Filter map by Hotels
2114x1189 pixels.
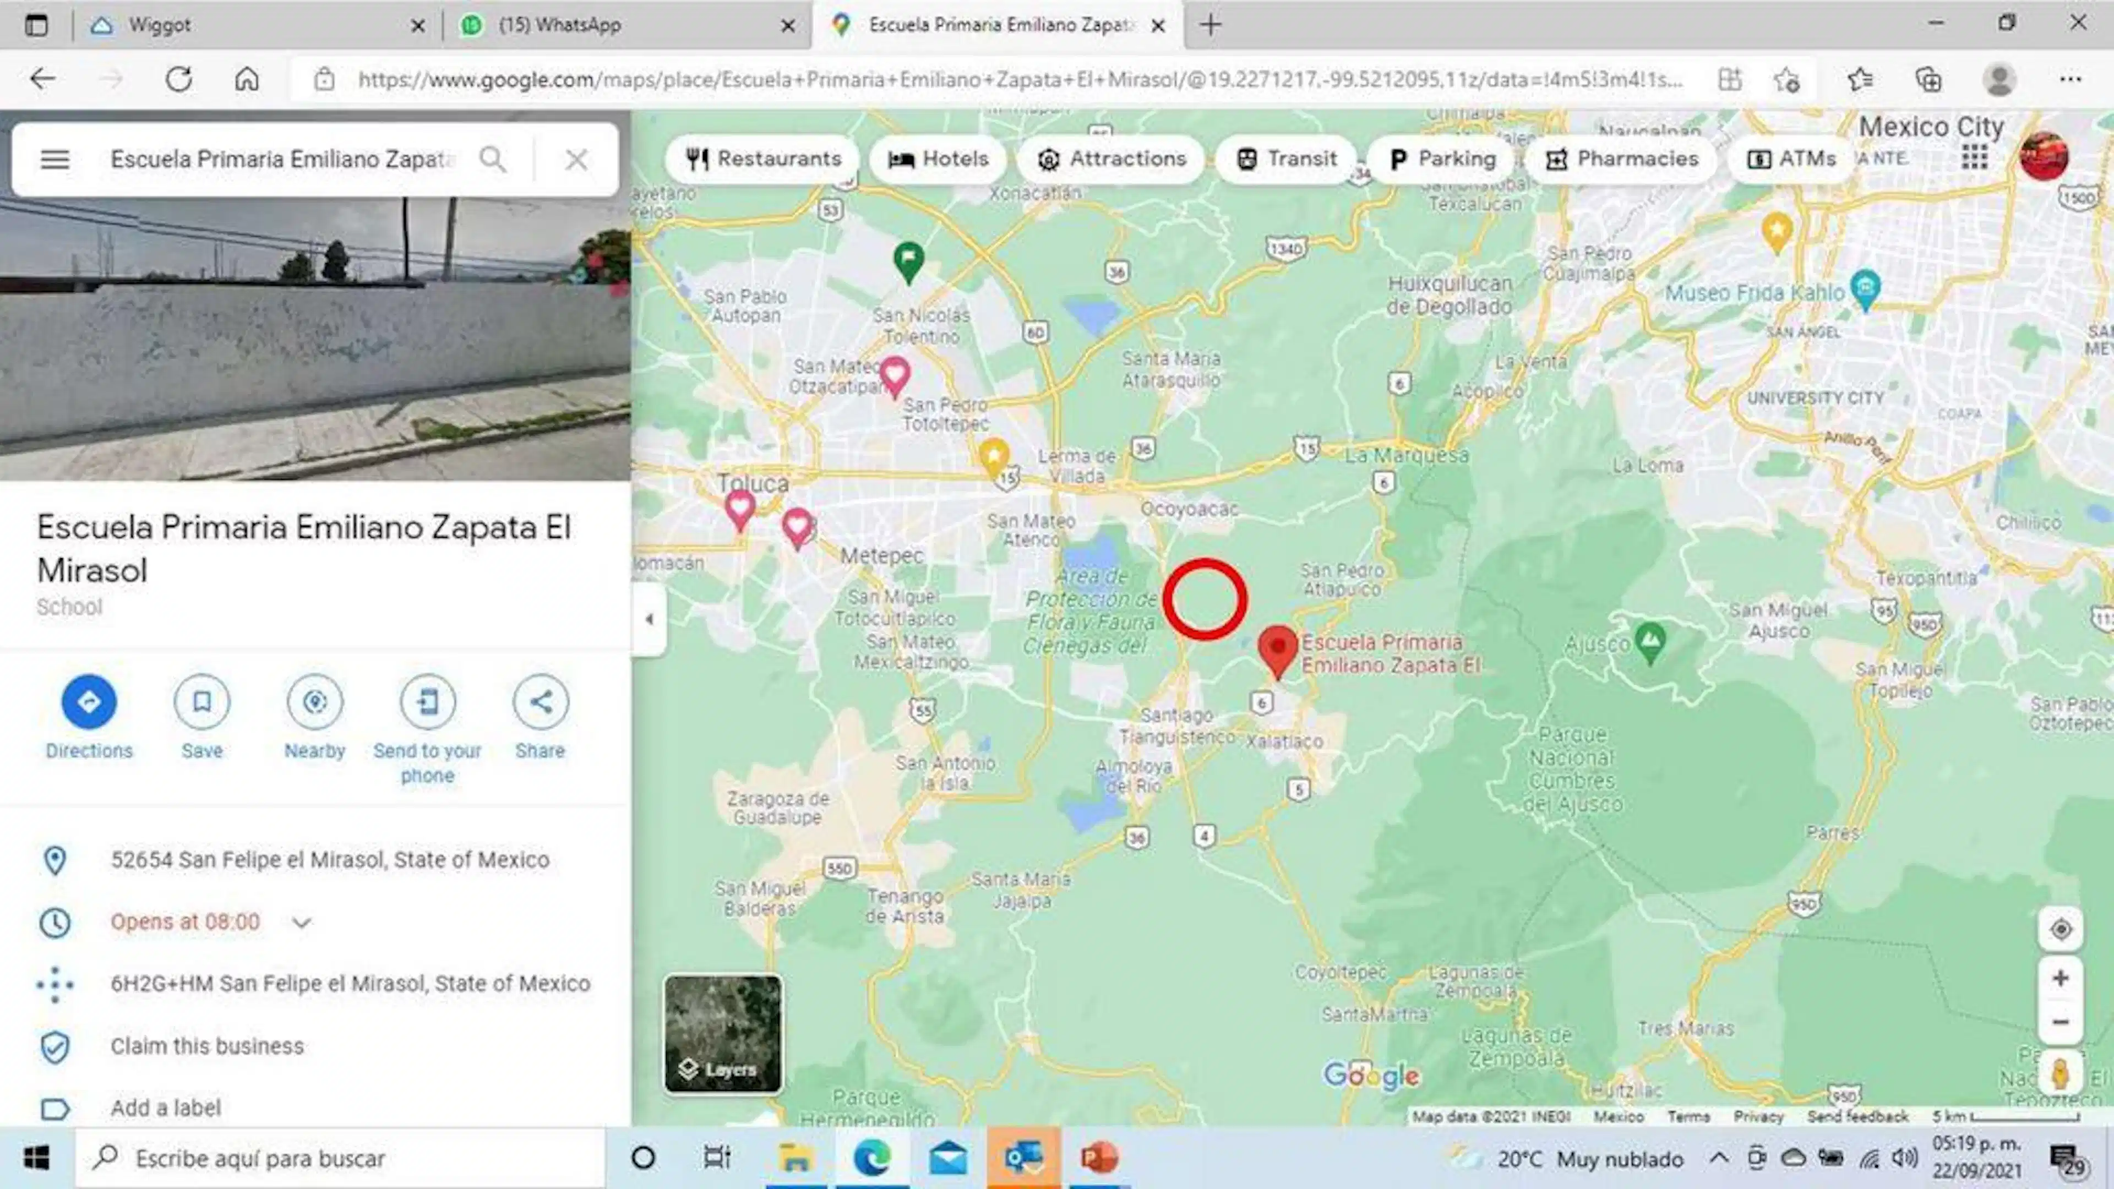[939, 159]
